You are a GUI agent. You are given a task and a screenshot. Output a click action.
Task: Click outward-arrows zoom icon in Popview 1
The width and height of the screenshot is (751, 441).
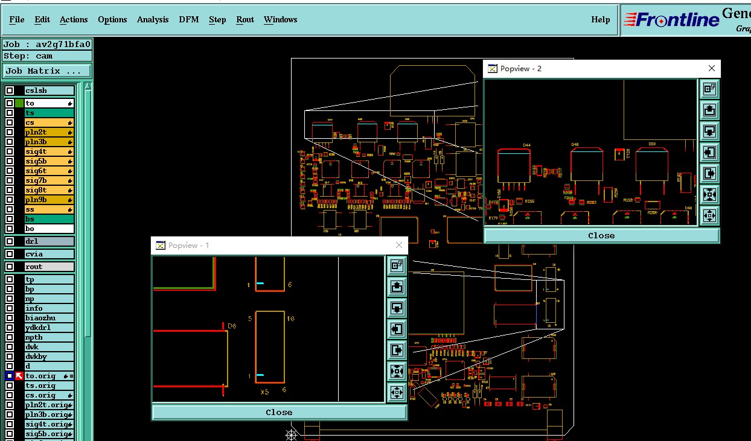[397, 392]
